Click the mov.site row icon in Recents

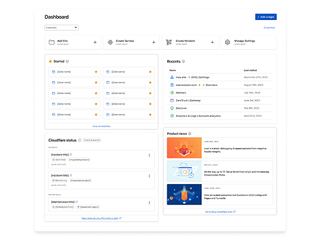click(172, 77)
